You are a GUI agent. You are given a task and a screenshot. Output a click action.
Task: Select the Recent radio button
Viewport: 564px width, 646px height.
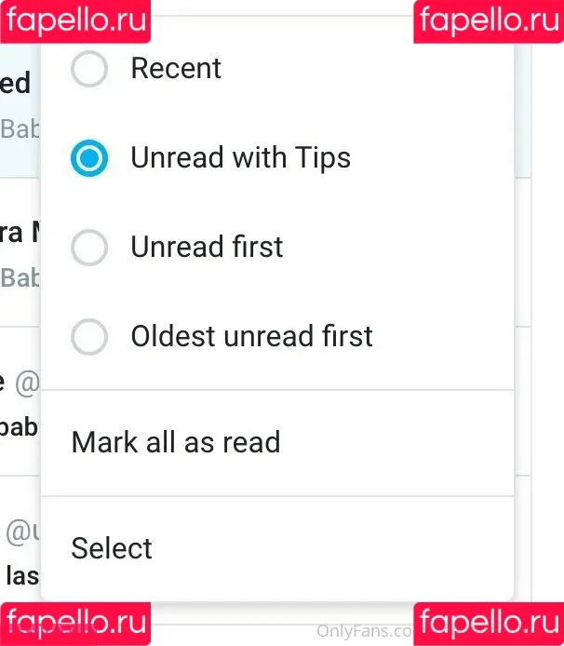tap(89, 69)
